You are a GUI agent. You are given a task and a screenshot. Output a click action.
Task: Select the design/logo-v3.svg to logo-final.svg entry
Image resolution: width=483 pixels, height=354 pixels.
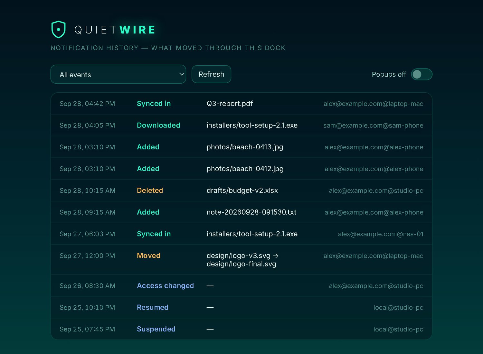(242, 260)
